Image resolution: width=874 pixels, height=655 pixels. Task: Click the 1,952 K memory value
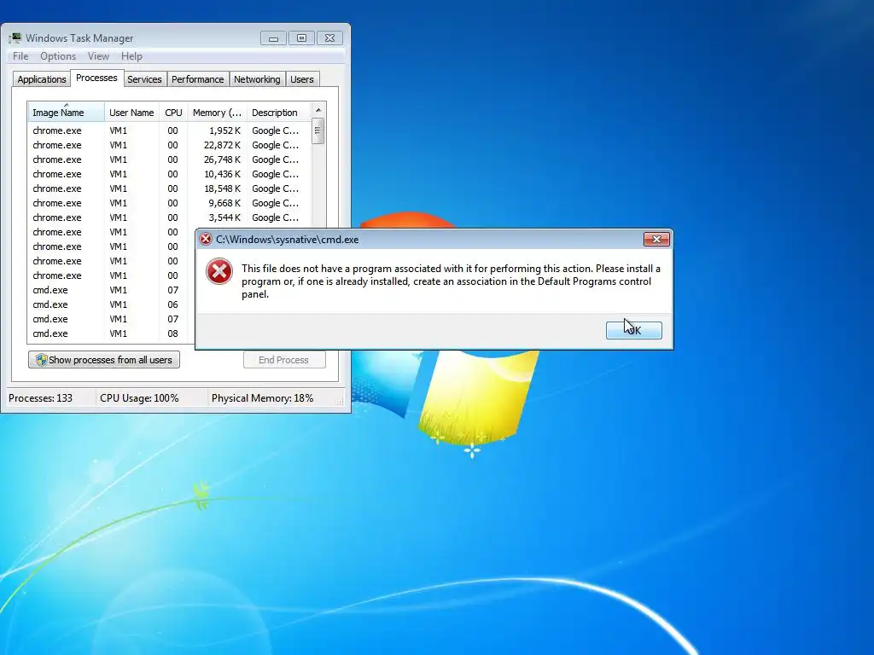(x=224, y=130)
